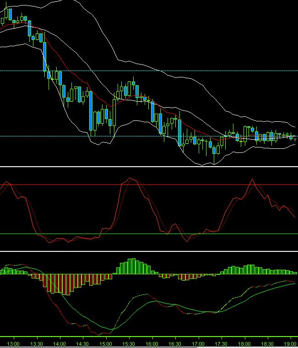Click the 16:00 time axis label
This screenshot has height=348, width=298.
coord(152,344)
